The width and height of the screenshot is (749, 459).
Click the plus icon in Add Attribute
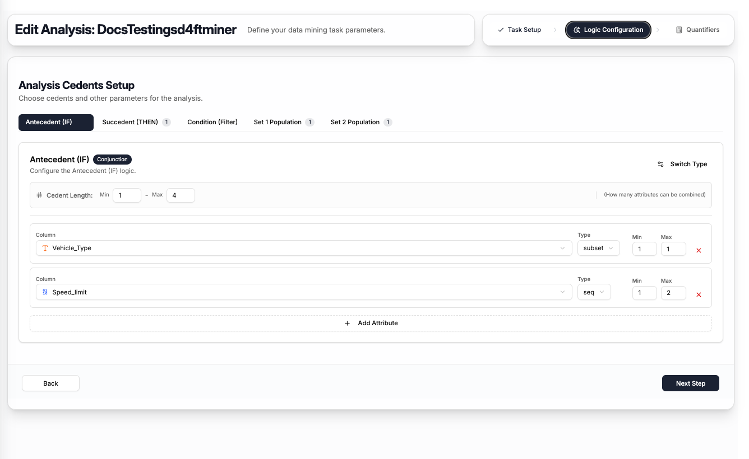tap(347, 323)
